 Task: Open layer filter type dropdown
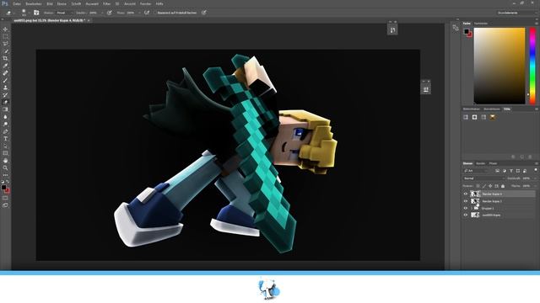point(476,171)
